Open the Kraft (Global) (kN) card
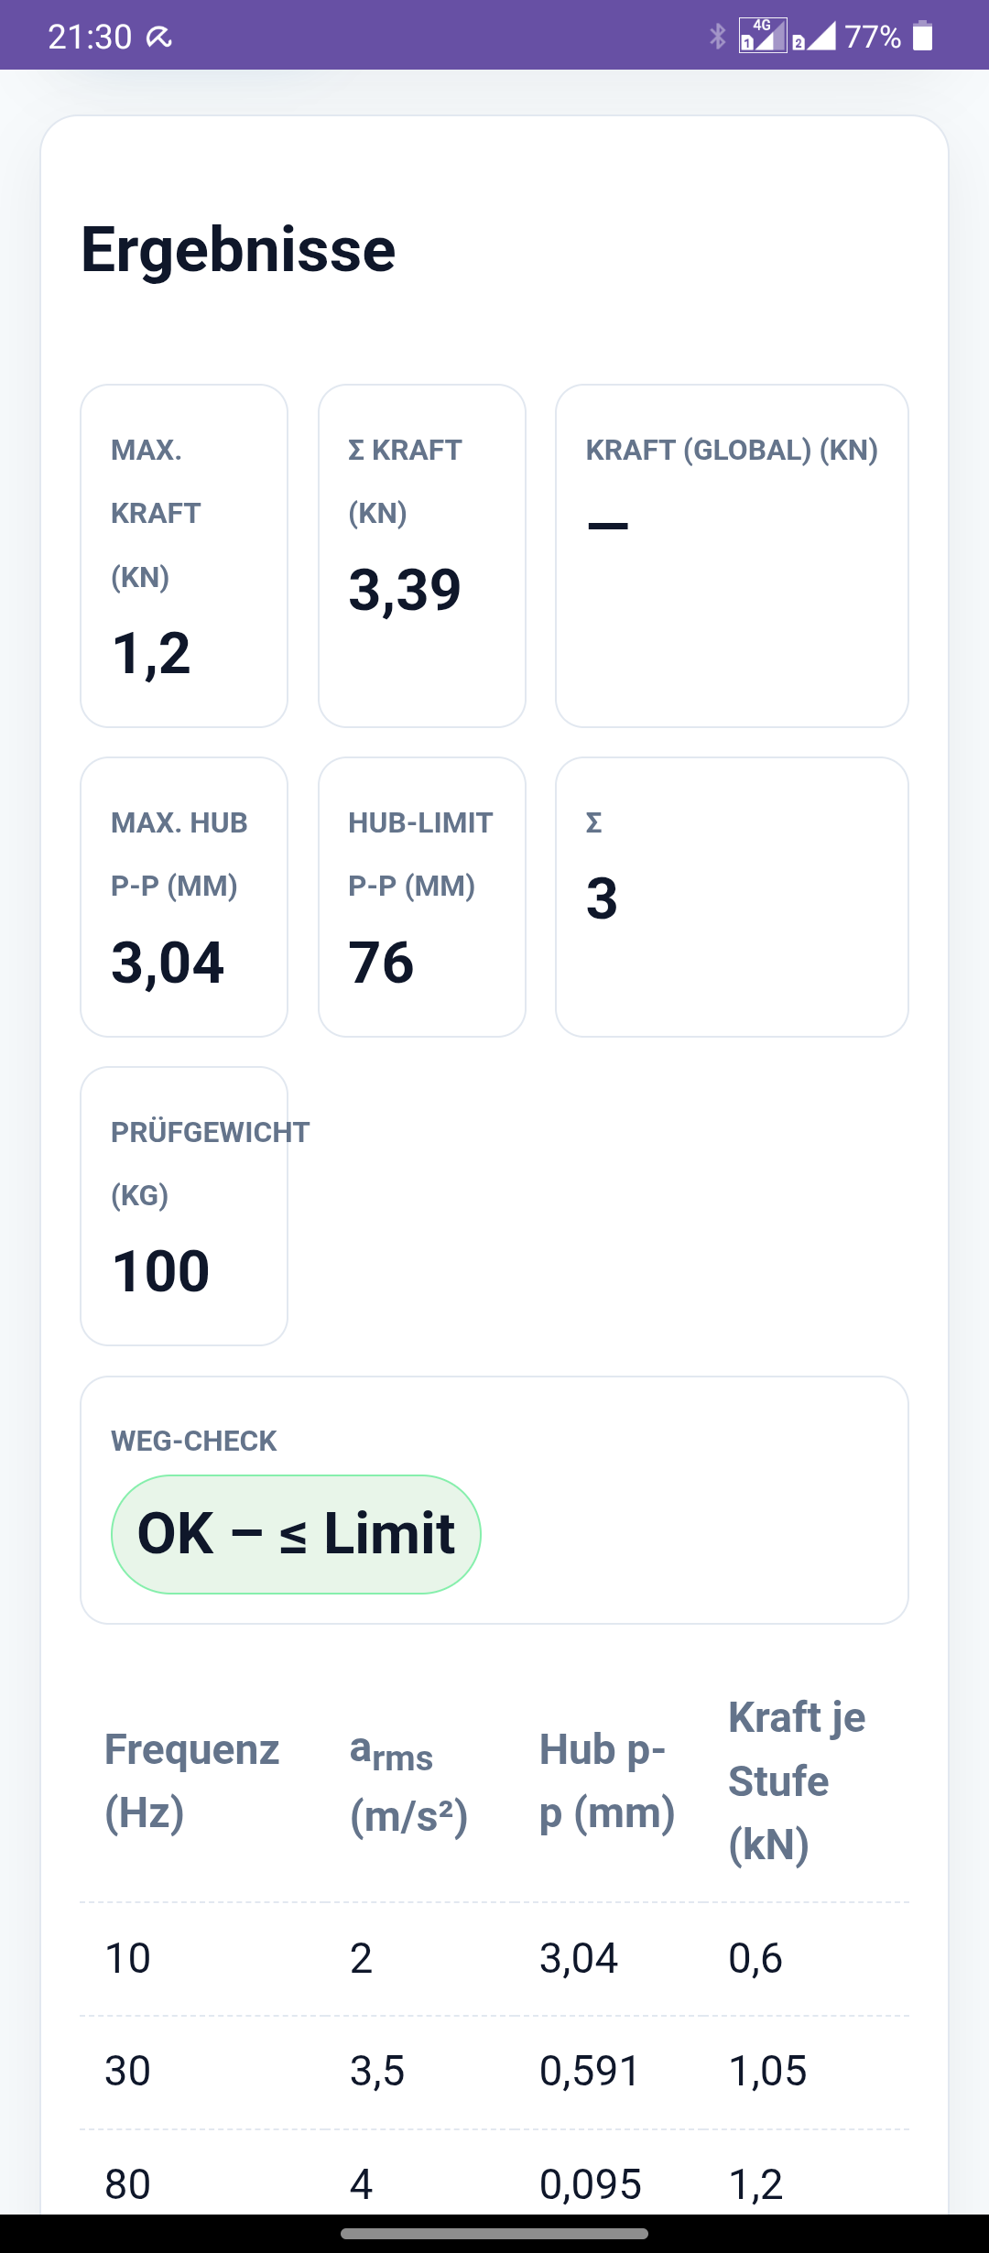This screenshot has width=989, height=2253. click(x=732, y=556)
